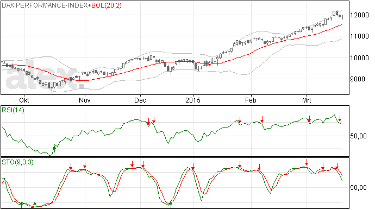Click the red RSI sell arrow before Feb
This screenshot has height=210, width=375.
coord(240,120)
